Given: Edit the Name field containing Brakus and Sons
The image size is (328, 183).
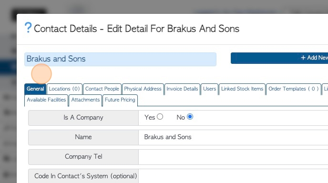Looking at the screenshot, I should click(233, 137).
